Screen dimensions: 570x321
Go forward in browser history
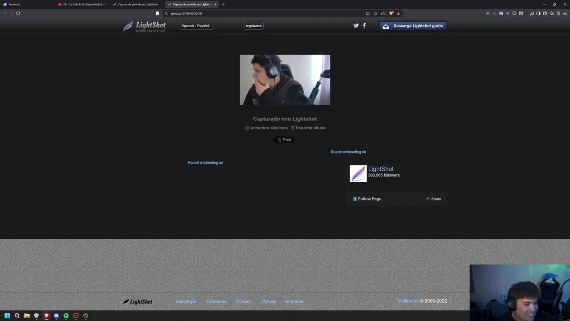click(x=11, y=13)
